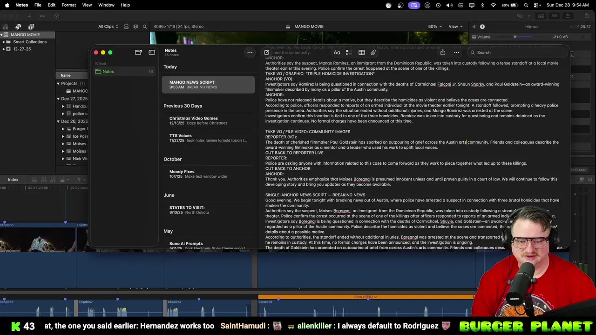Open the viewer View options dropdown
This screenshot has width=596, height=335.
455,27
